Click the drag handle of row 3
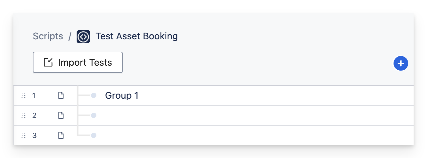 23,135
